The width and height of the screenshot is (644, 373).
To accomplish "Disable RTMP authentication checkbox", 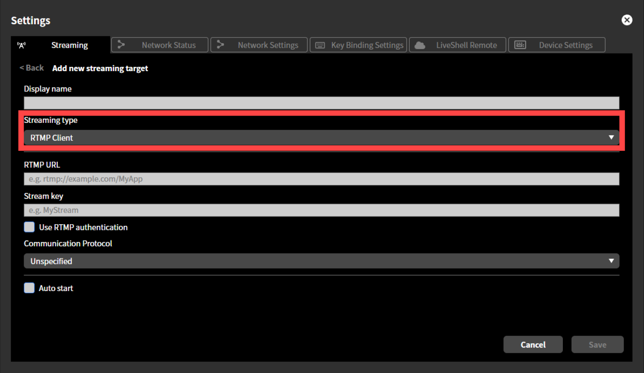I will click(28, 227).
